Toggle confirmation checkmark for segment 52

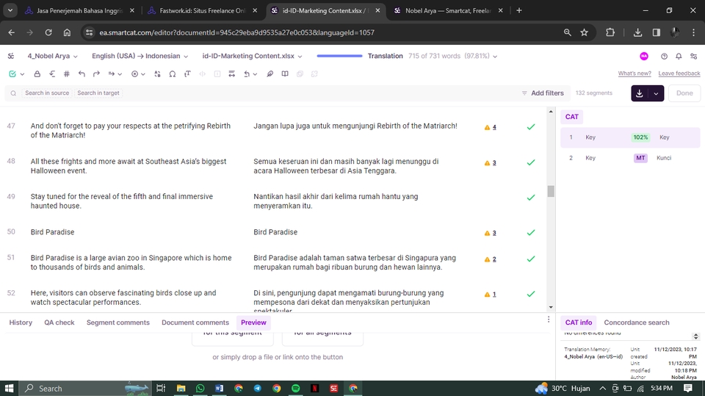[531, 294]
